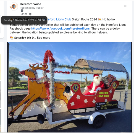The height and width of the screenshot is (133, 134).
Task: Click the question mark info icon
Action: (22, 11)
